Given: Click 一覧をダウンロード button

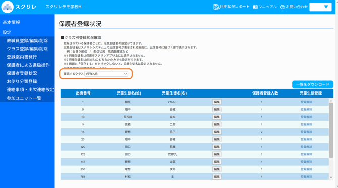Looking at the screenshot, I should coord(313,84).
